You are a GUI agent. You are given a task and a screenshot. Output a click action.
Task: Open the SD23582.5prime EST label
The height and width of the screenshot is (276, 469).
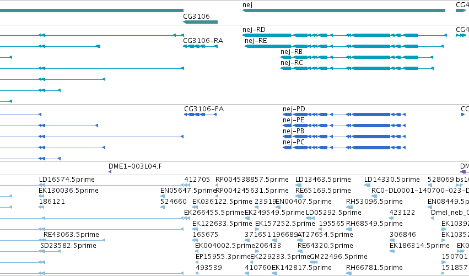tap(68, 246)
